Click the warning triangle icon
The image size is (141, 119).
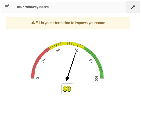33,23
